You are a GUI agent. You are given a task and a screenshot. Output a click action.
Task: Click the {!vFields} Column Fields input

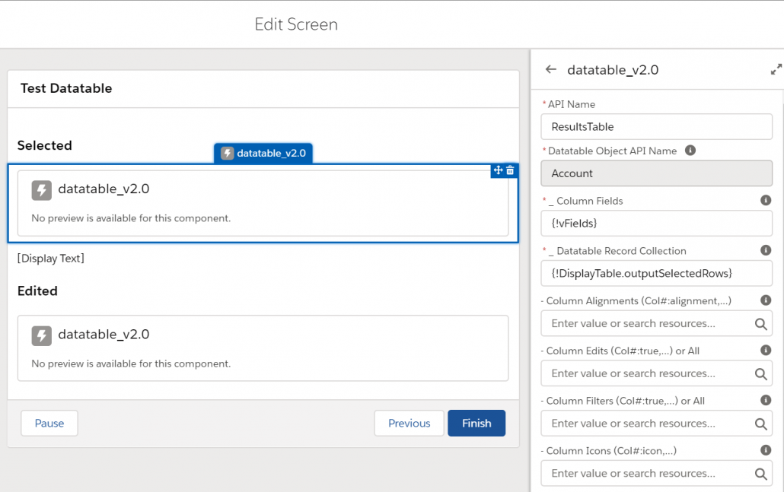tap(656, 223)
